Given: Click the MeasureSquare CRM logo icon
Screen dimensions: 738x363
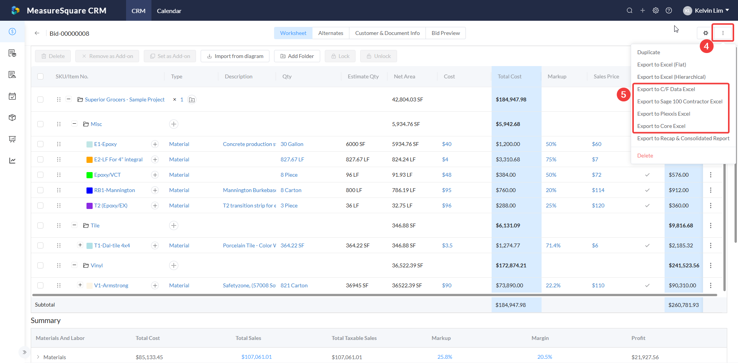Looking at the screenshot, I should [x=15, y=10].
